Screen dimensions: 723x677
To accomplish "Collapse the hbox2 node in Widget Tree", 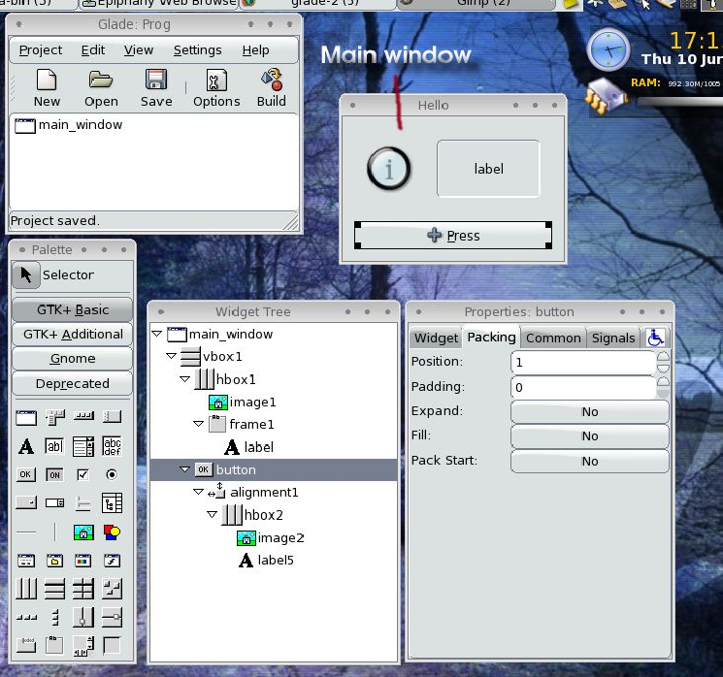I will tap(213, 514).
